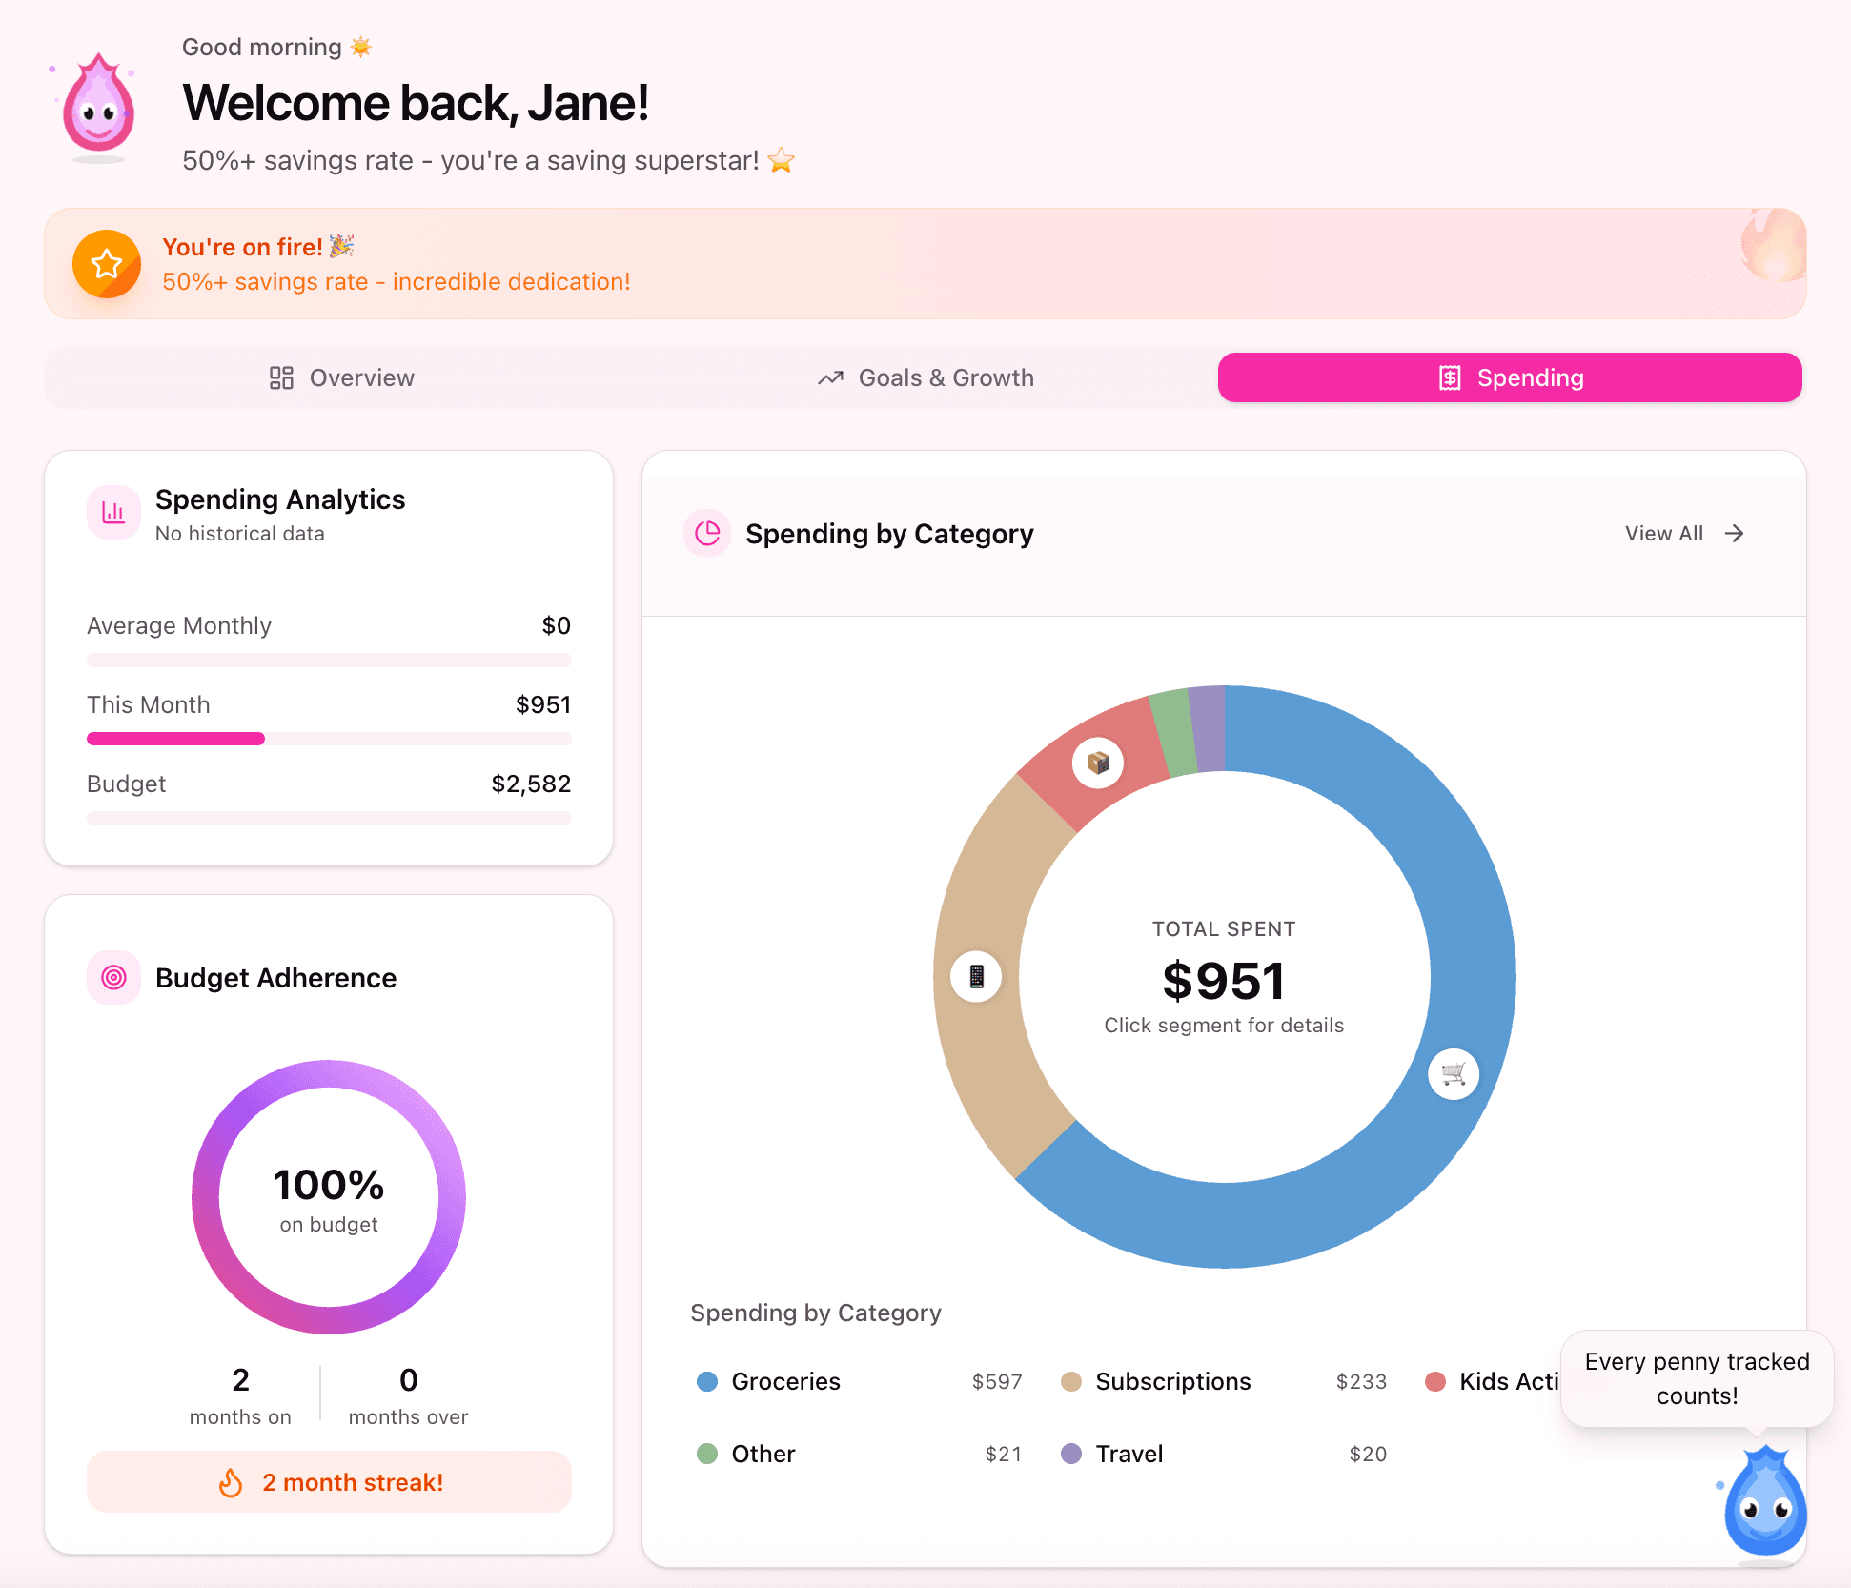Click the arrow next to View All
1851x1588 pixels.
click(1735, 534)
